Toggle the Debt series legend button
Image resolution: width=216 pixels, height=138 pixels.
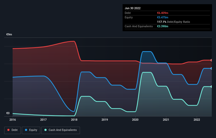click(12, 130)
